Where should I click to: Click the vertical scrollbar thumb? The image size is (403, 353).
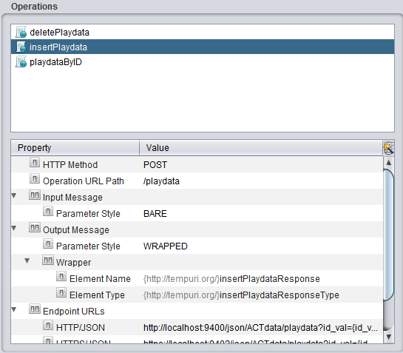click(x=389, y=235)
